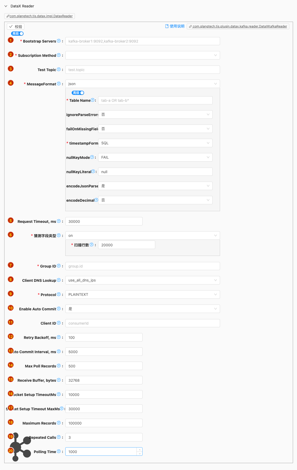This screenshot has width=297, height=470.
Task: Click help icon next to Polling Time
Action: [59, 451]
